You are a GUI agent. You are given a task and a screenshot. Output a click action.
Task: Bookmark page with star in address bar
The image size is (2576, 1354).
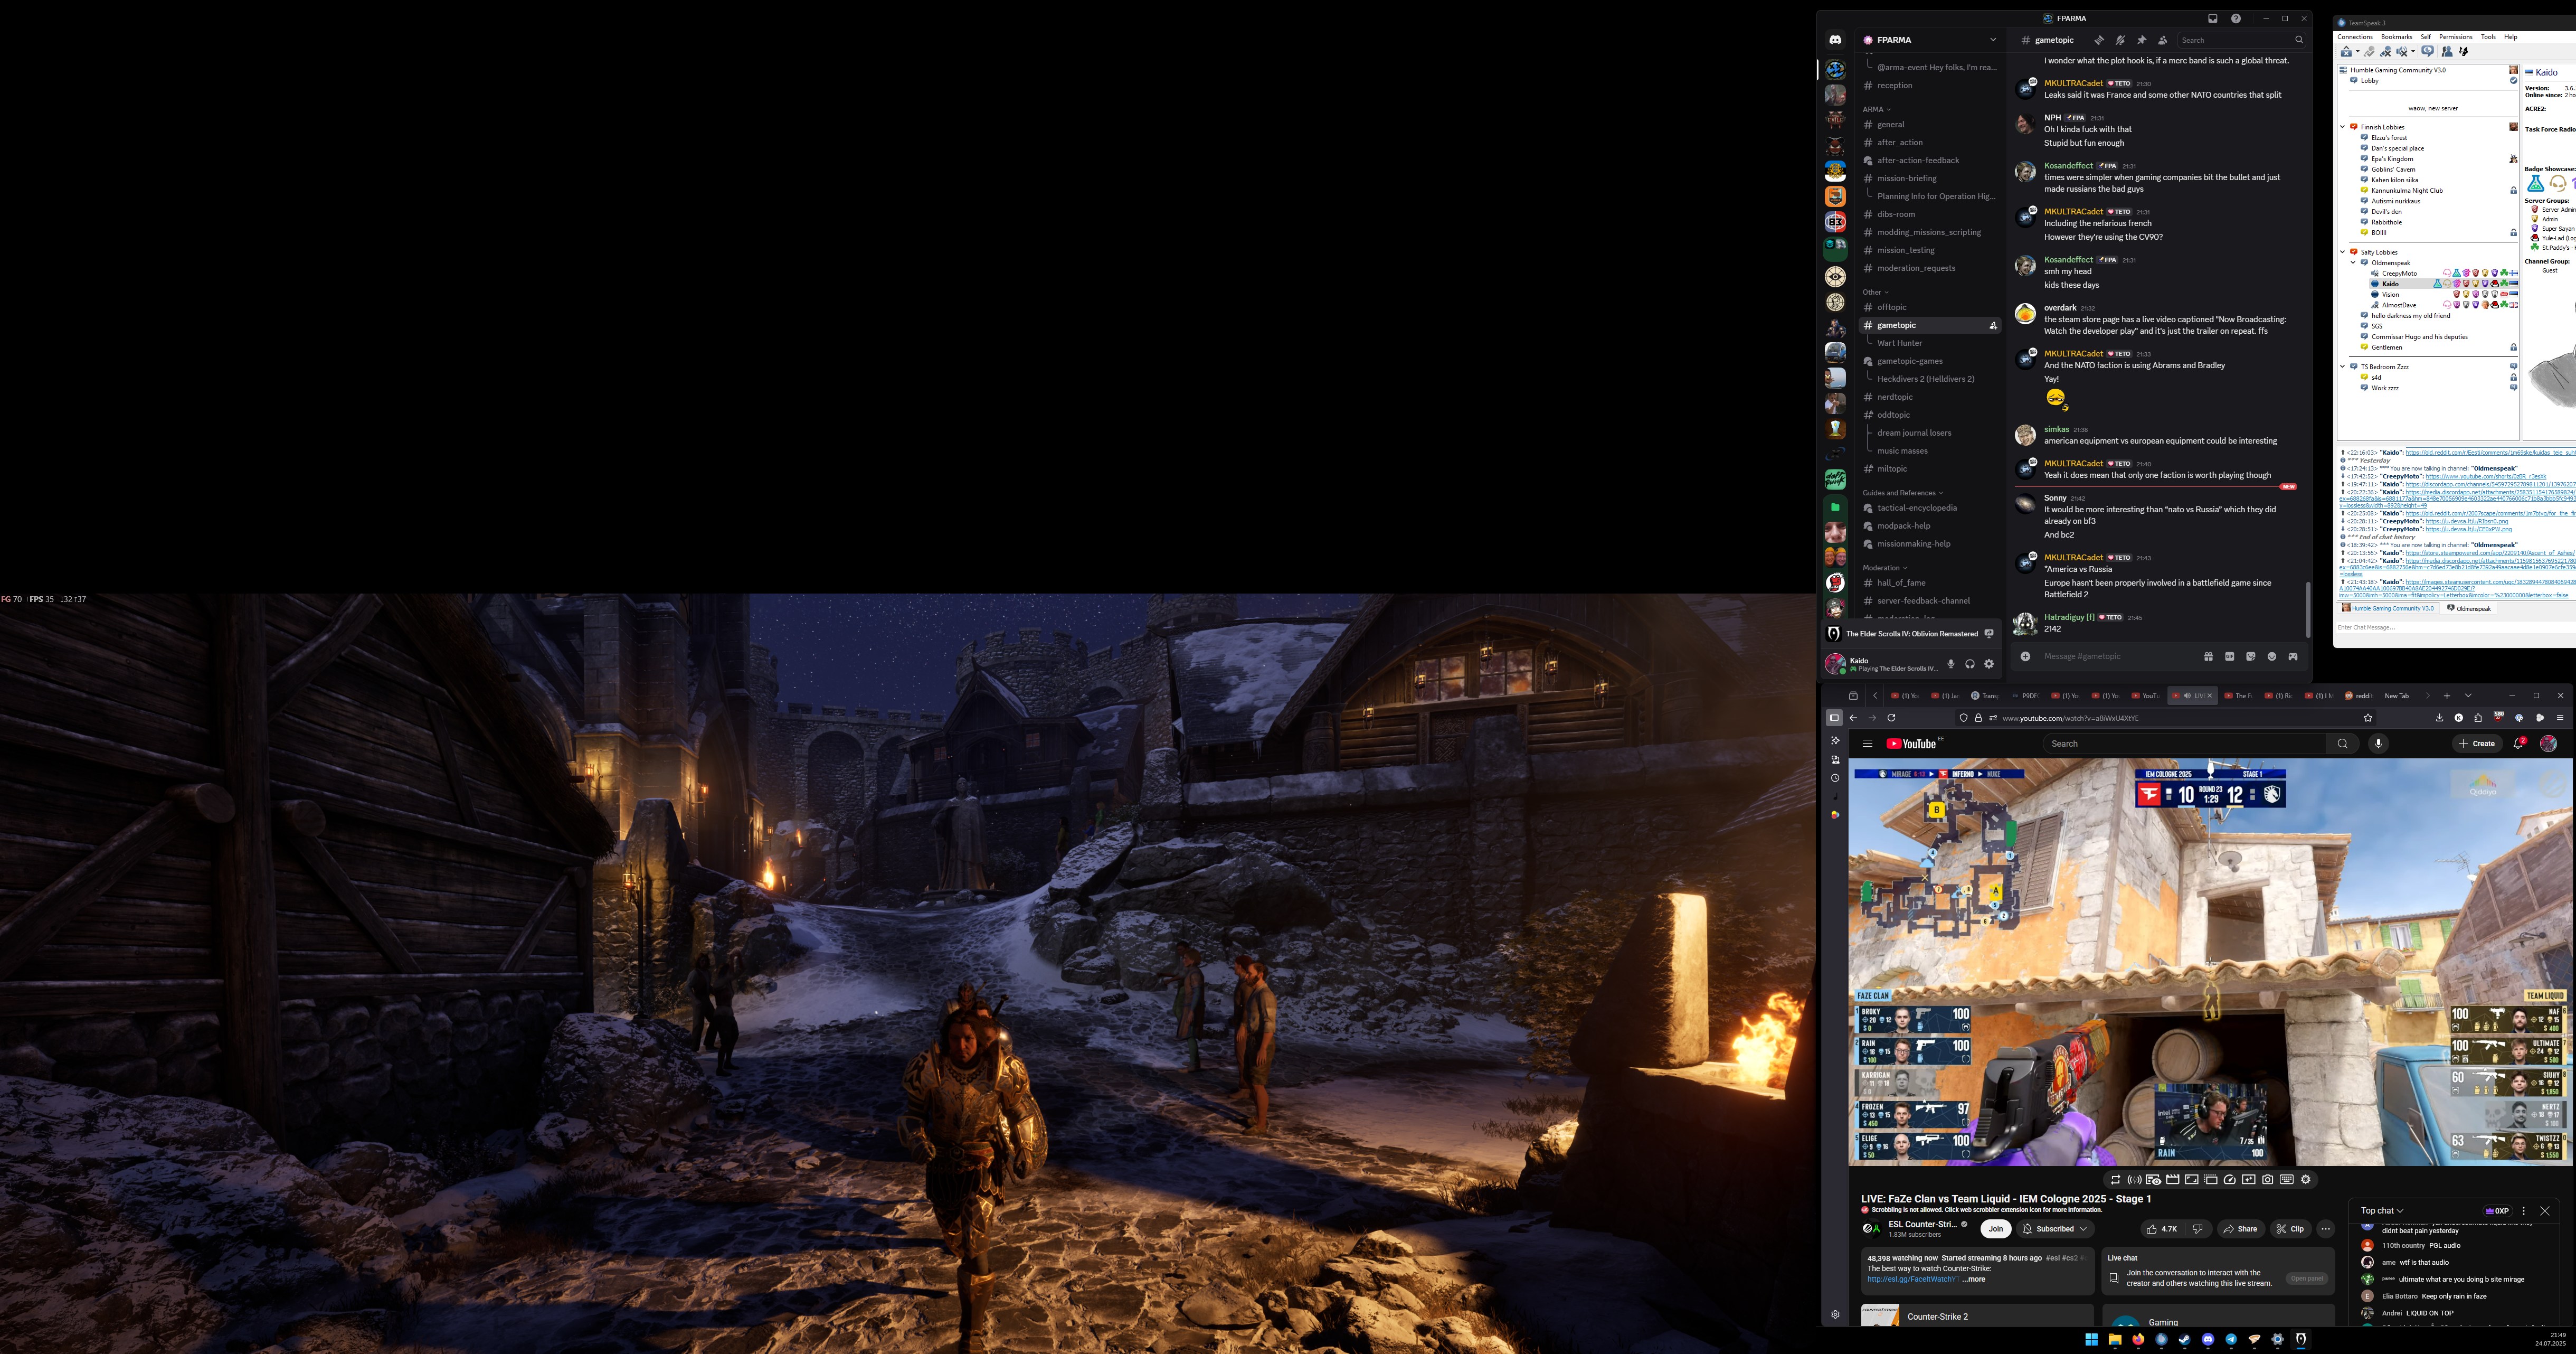click(2367, 718)
